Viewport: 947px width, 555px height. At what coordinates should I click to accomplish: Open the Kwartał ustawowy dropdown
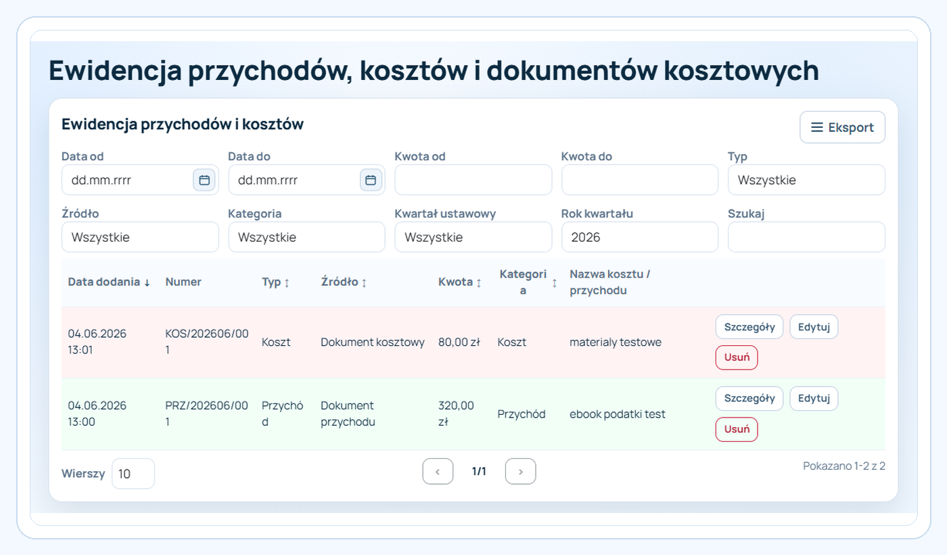(473, 238)
